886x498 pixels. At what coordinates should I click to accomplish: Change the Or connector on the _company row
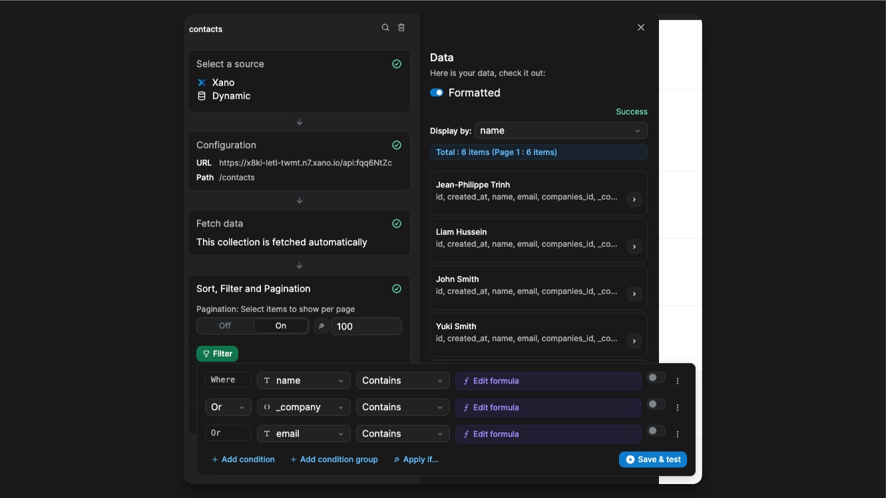(x=228, y=407)
